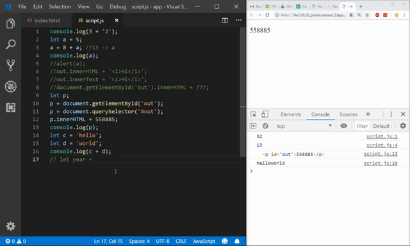View site information icon in address bar
410x246 pixels.
pyautogui.click(x=277, y=15)
